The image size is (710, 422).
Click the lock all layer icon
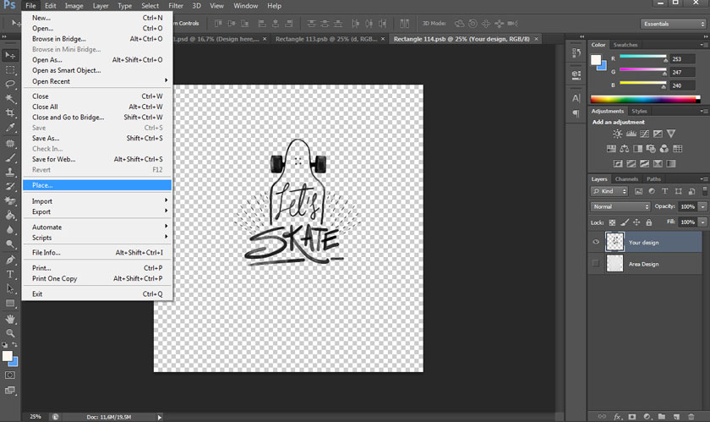click(648, 222)
